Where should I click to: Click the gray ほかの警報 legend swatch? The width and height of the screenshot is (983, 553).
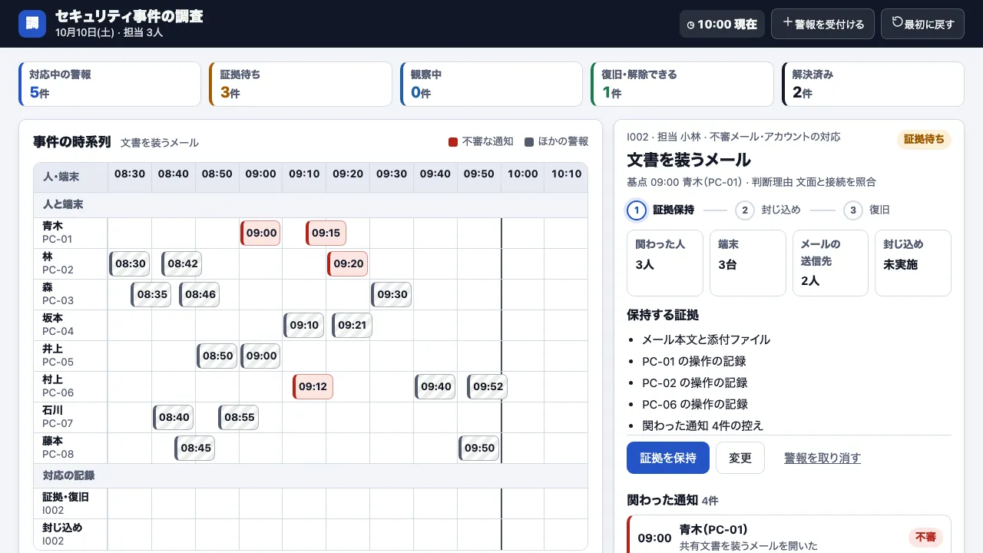click(529, 142)
